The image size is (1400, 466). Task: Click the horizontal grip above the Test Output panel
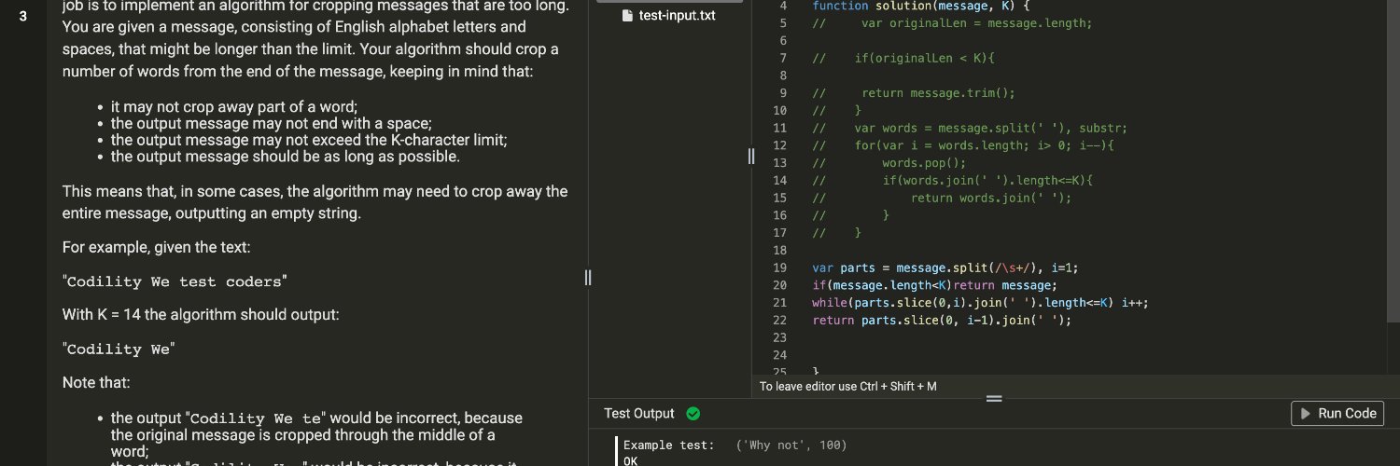(x=994, y=399)
